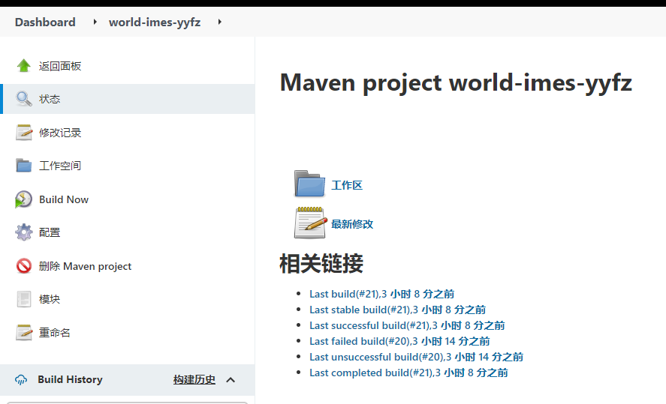Click the 相关链接 heading
This screenshot has width=666, height=404.
point(321,264)
